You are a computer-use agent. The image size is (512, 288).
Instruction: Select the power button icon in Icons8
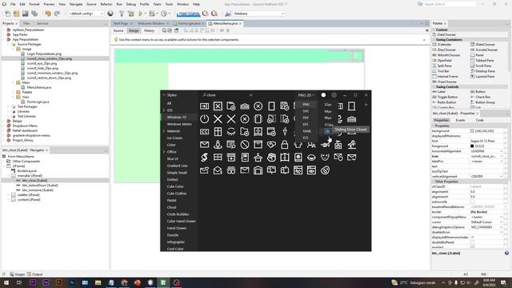point(205,119)
